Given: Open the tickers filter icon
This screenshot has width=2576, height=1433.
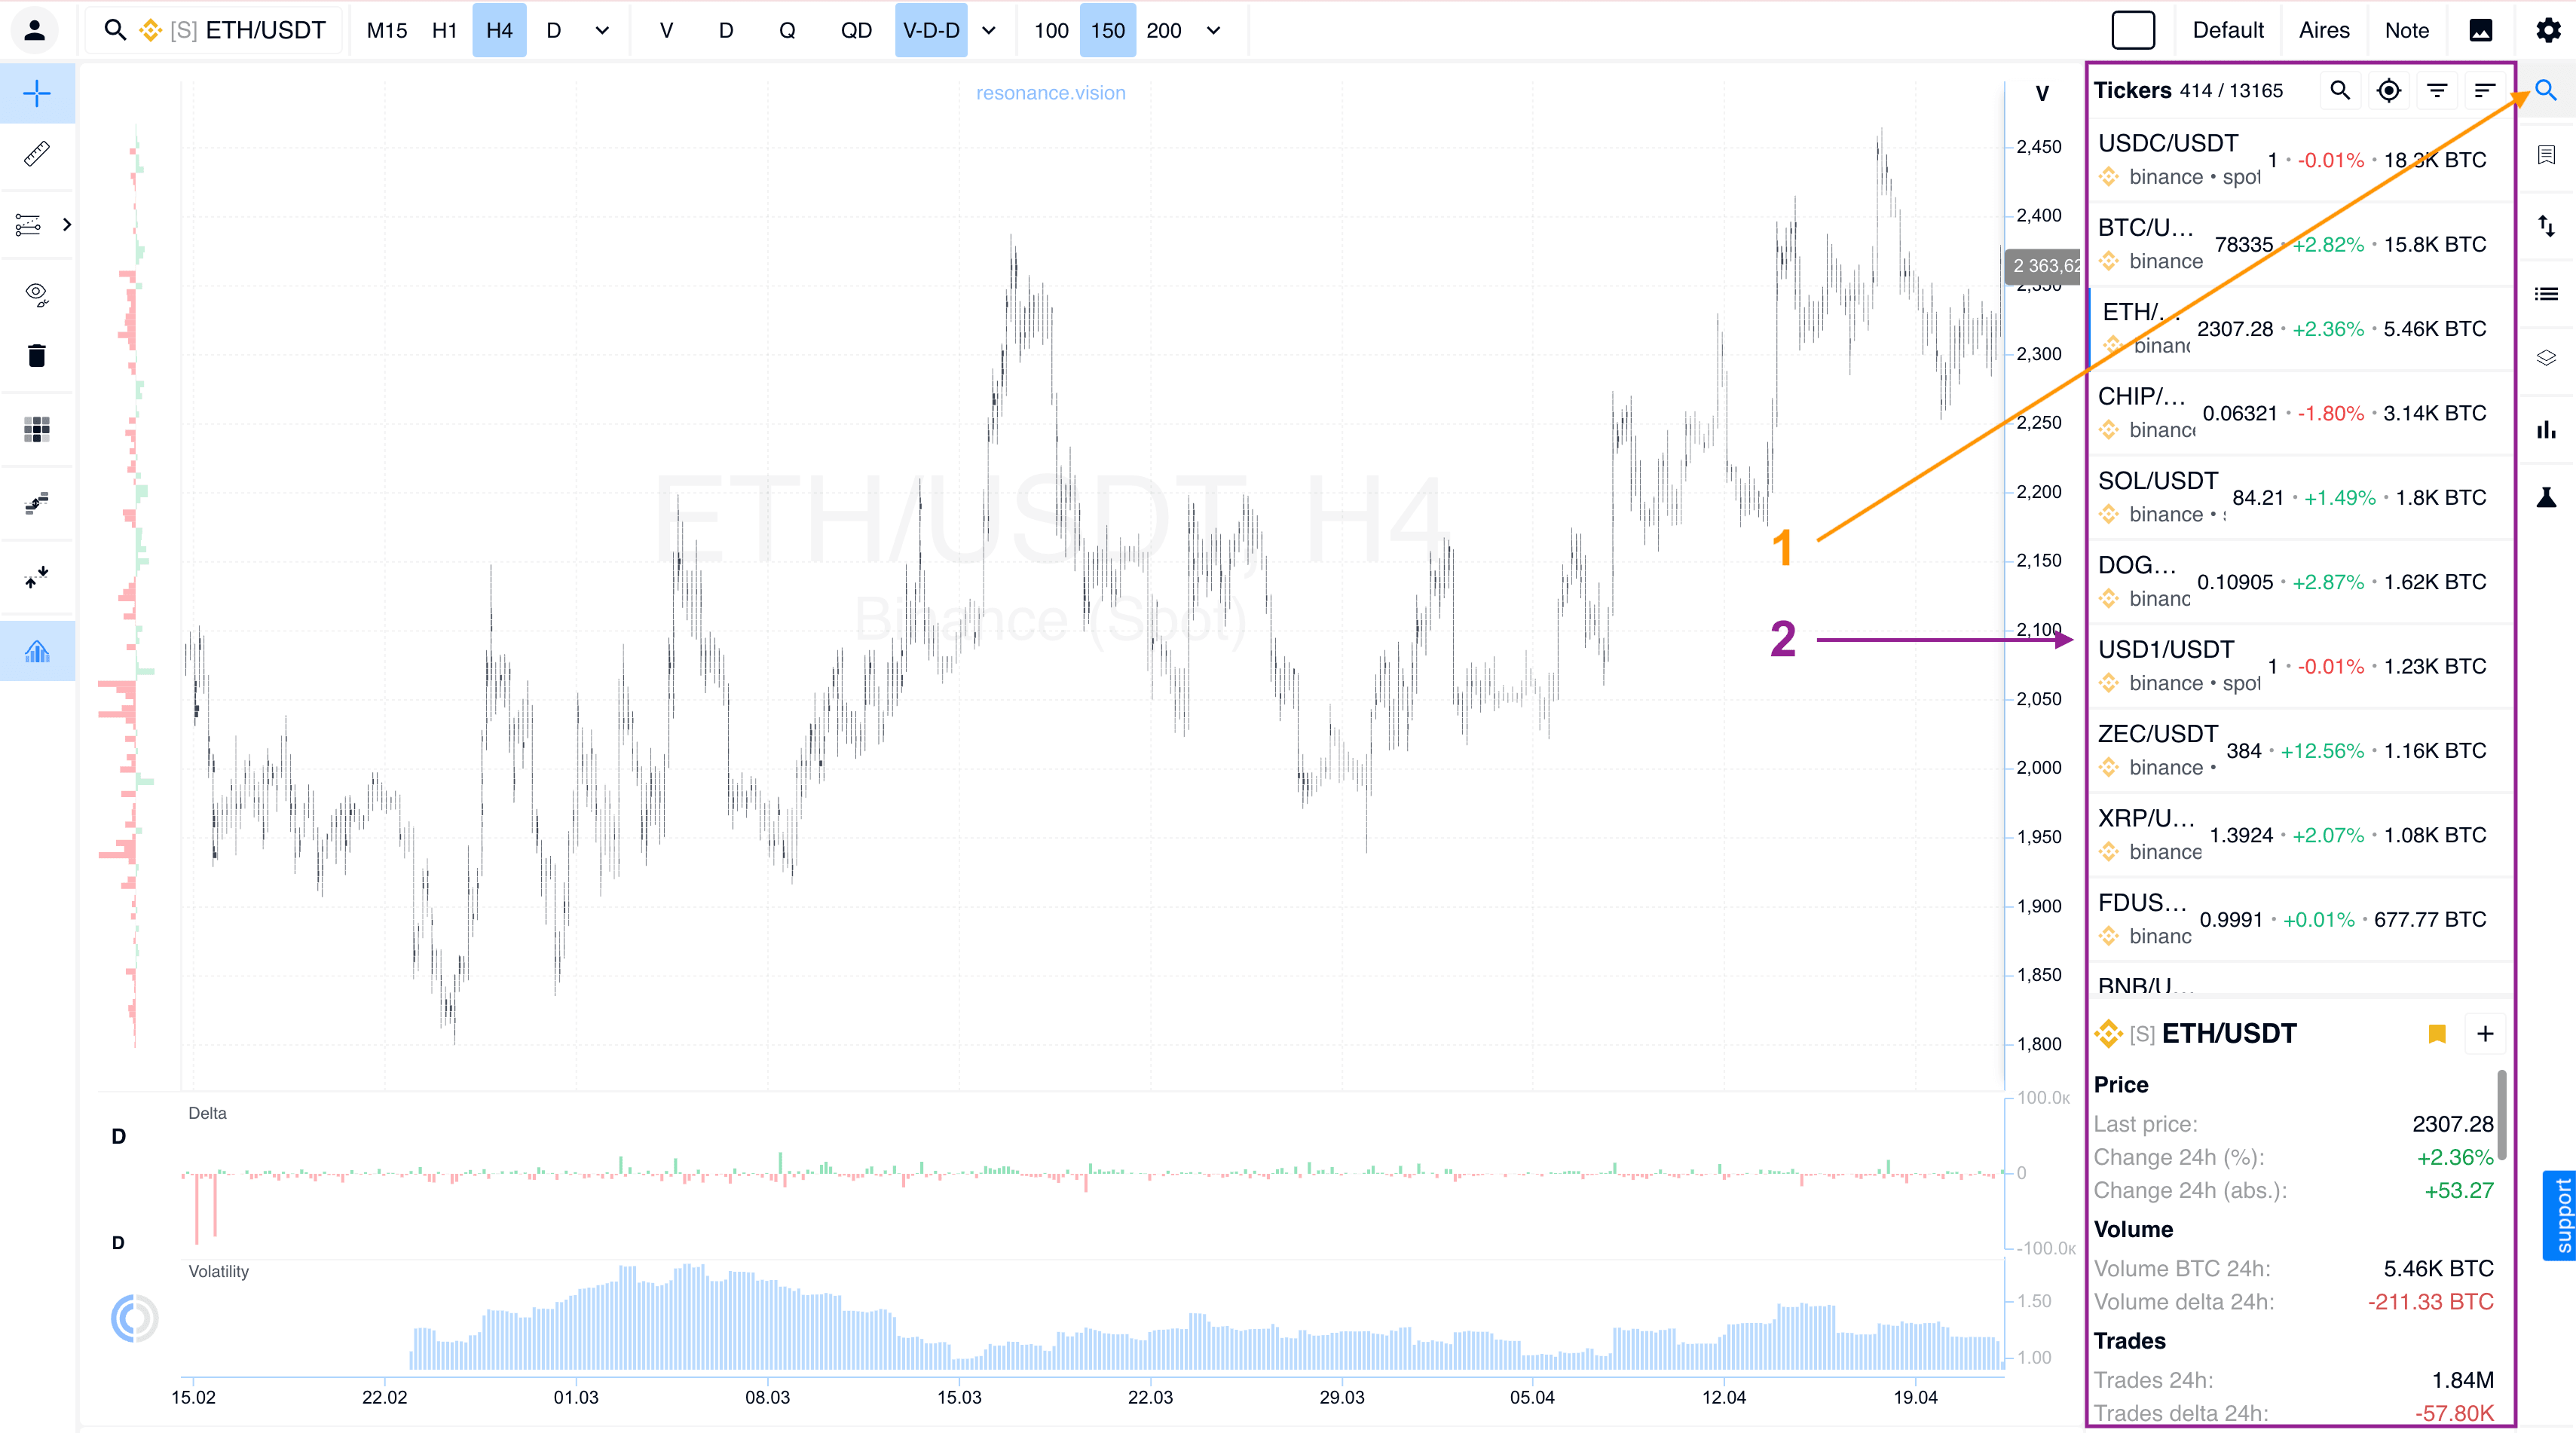Looking at the screenshot, I should (x=2437, y=91).
